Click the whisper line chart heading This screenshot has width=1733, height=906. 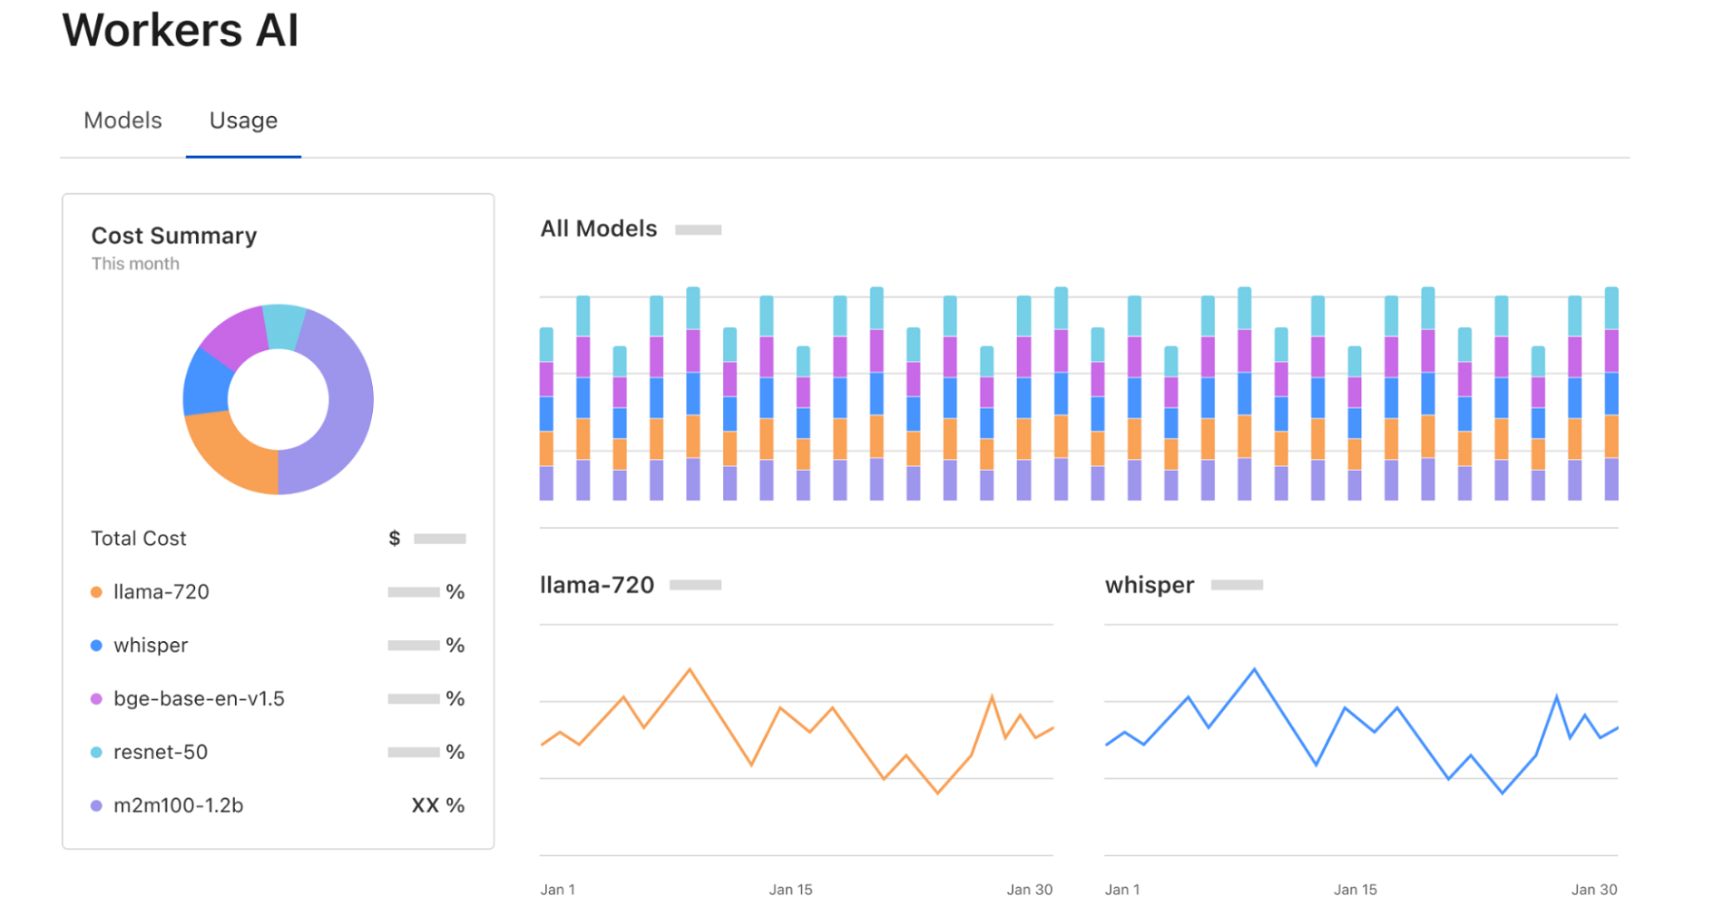point(1149,585)
